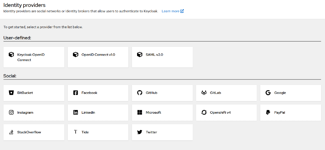The height and width of the screenshot is (150, 325).
Task: Select the Microsoft provider card
Action: point(162,112)
